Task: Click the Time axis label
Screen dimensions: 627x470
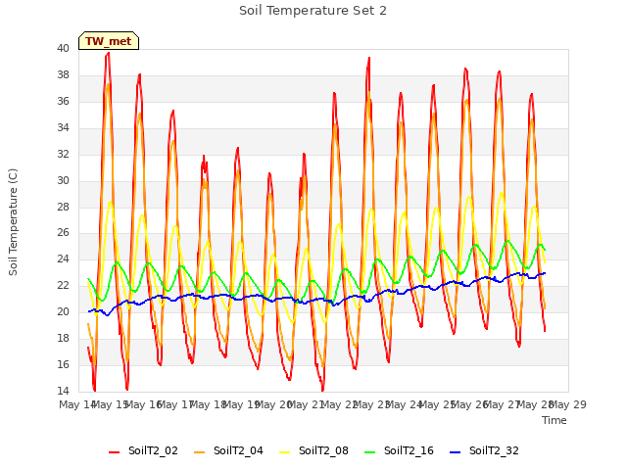Action: pos(555,420)
